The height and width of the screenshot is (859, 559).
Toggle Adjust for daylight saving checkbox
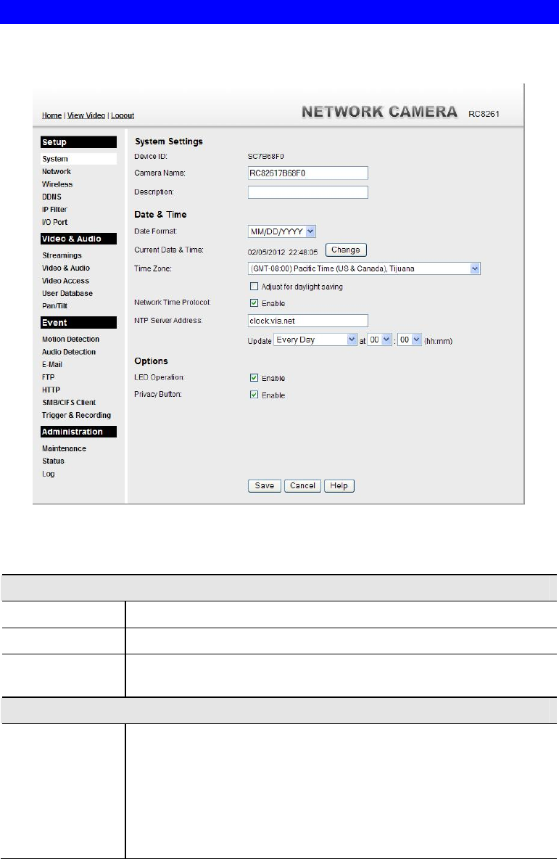pos(254,287)
